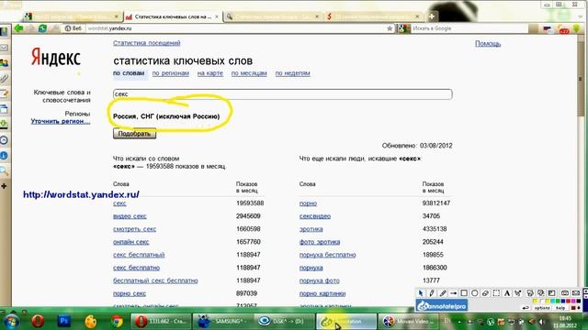Click the Яндекс logo
This screenshot has height=330, width=588.
point(55,57)
